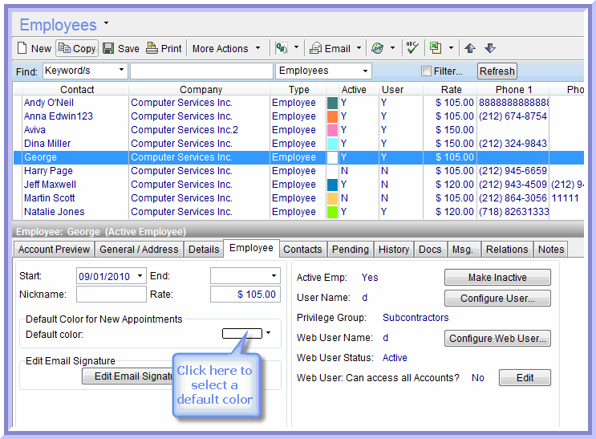Open the General / Address tab
596x439 pixels.
click(x=139, y=250)
